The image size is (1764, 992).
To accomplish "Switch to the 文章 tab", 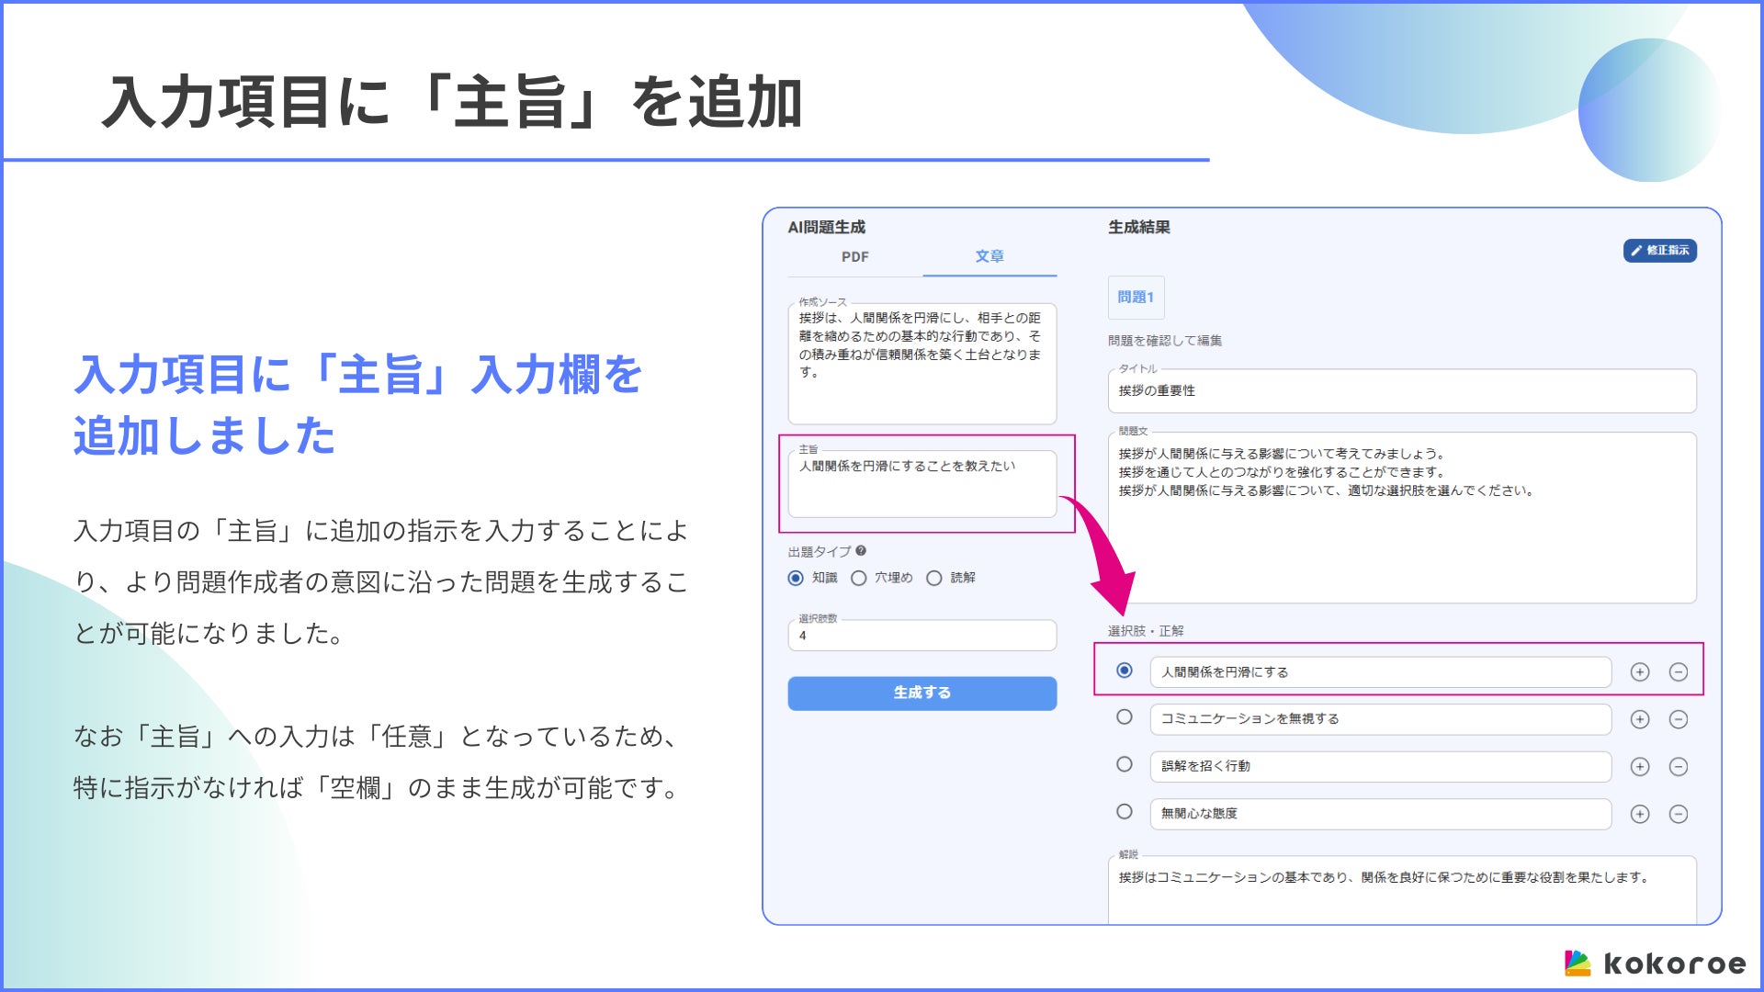I will (989, 256).
